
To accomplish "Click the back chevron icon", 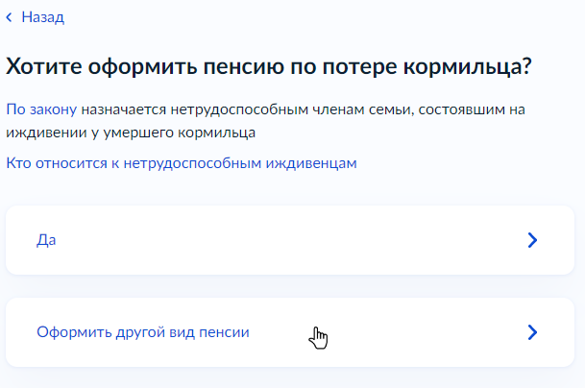I will 10,17.
